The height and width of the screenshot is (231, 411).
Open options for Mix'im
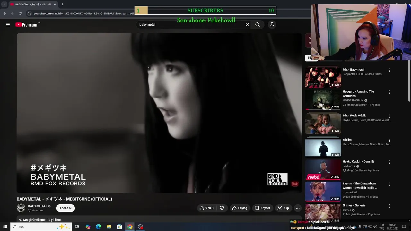coord(389,141)
